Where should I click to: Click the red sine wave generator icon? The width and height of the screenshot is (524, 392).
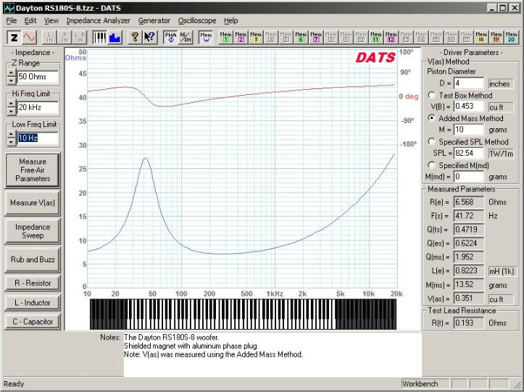tap(29, 37)
